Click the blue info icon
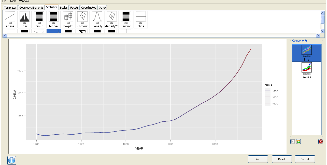Viewport: 327px width, 165px height. pos(12,160)
